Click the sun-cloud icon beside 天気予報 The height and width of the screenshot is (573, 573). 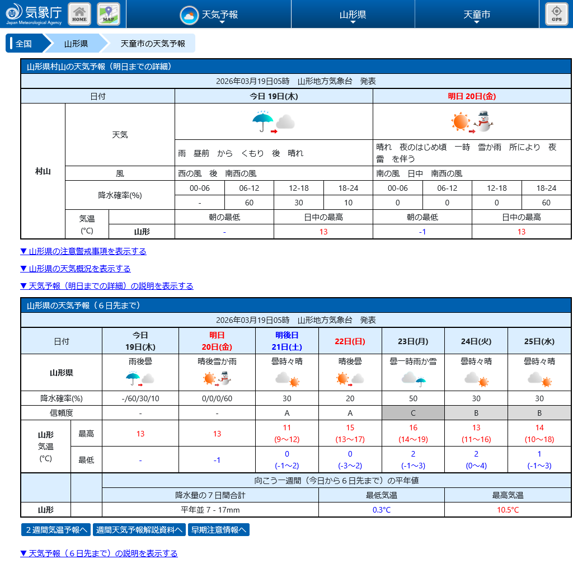click(x=189, y=15)
